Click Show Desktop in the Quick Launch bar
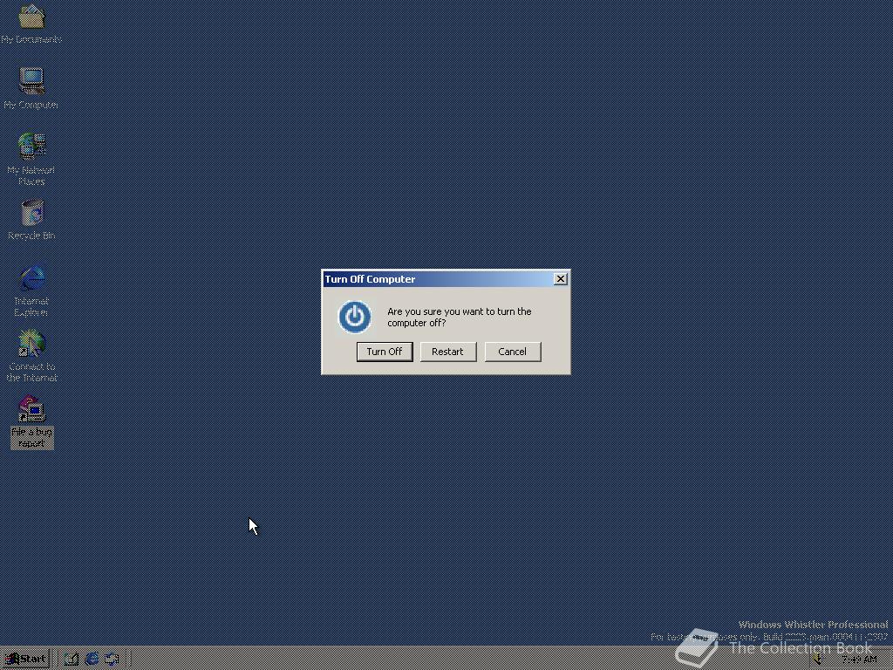The height and width of the screenshot is (670, 893). click(72, 660)
